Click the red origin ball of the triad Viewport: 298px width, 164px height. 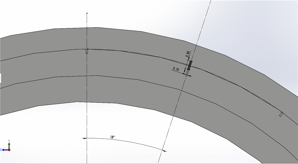(x=9, y=150)
